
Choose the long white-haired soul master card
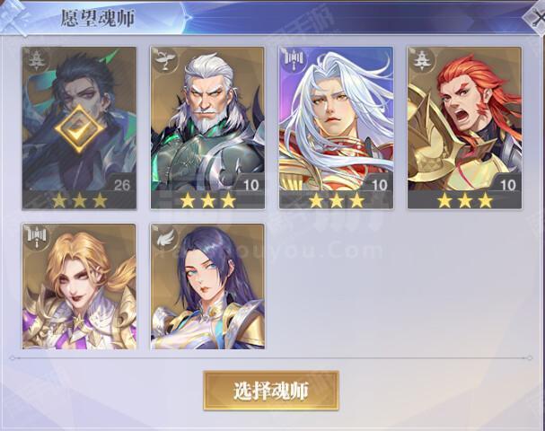[x=336, y=128]
